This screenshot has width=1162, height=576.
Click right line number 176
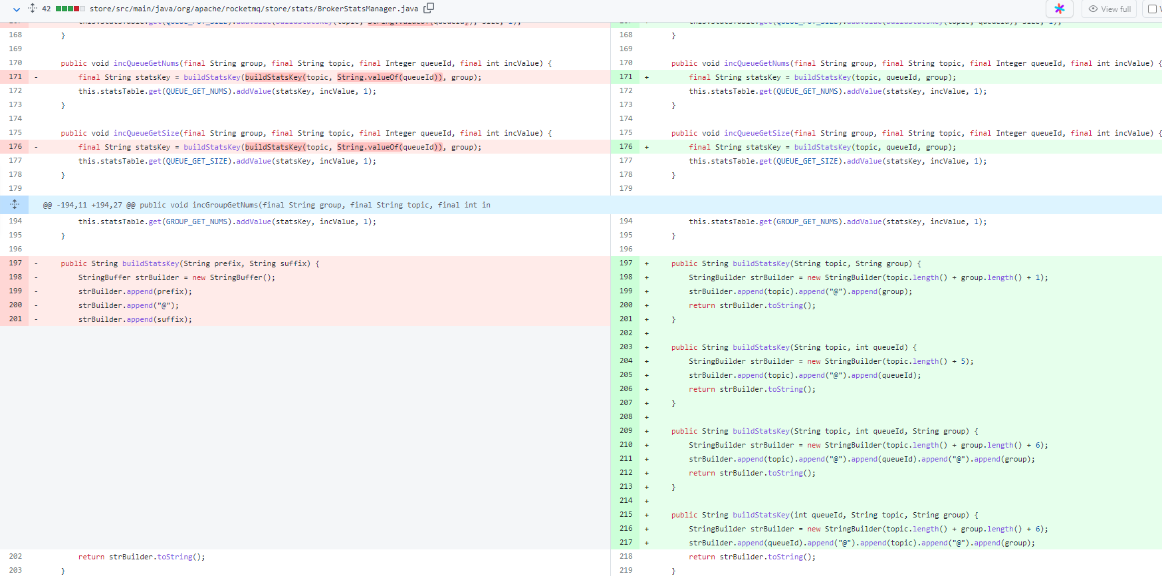tap(626, 147)
